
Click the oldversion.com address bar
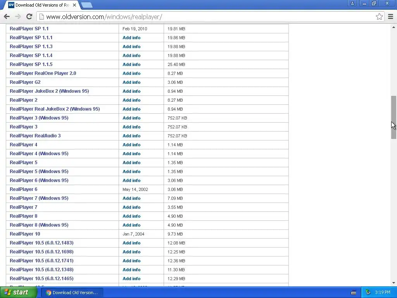(211, 17)
